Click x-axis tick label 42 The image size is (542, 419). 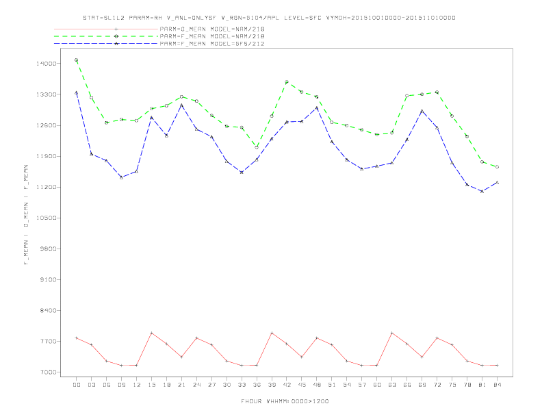(287, 385)
